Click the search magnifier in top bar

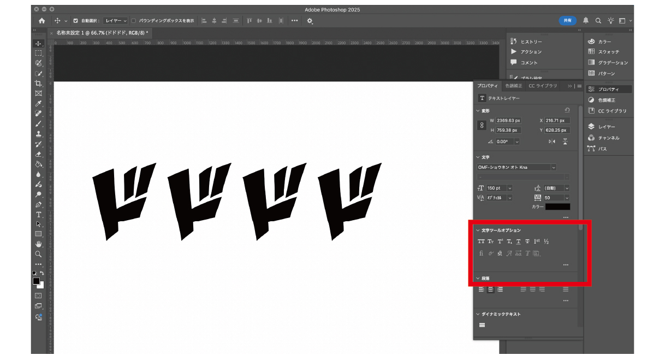(x=598, y=20)
